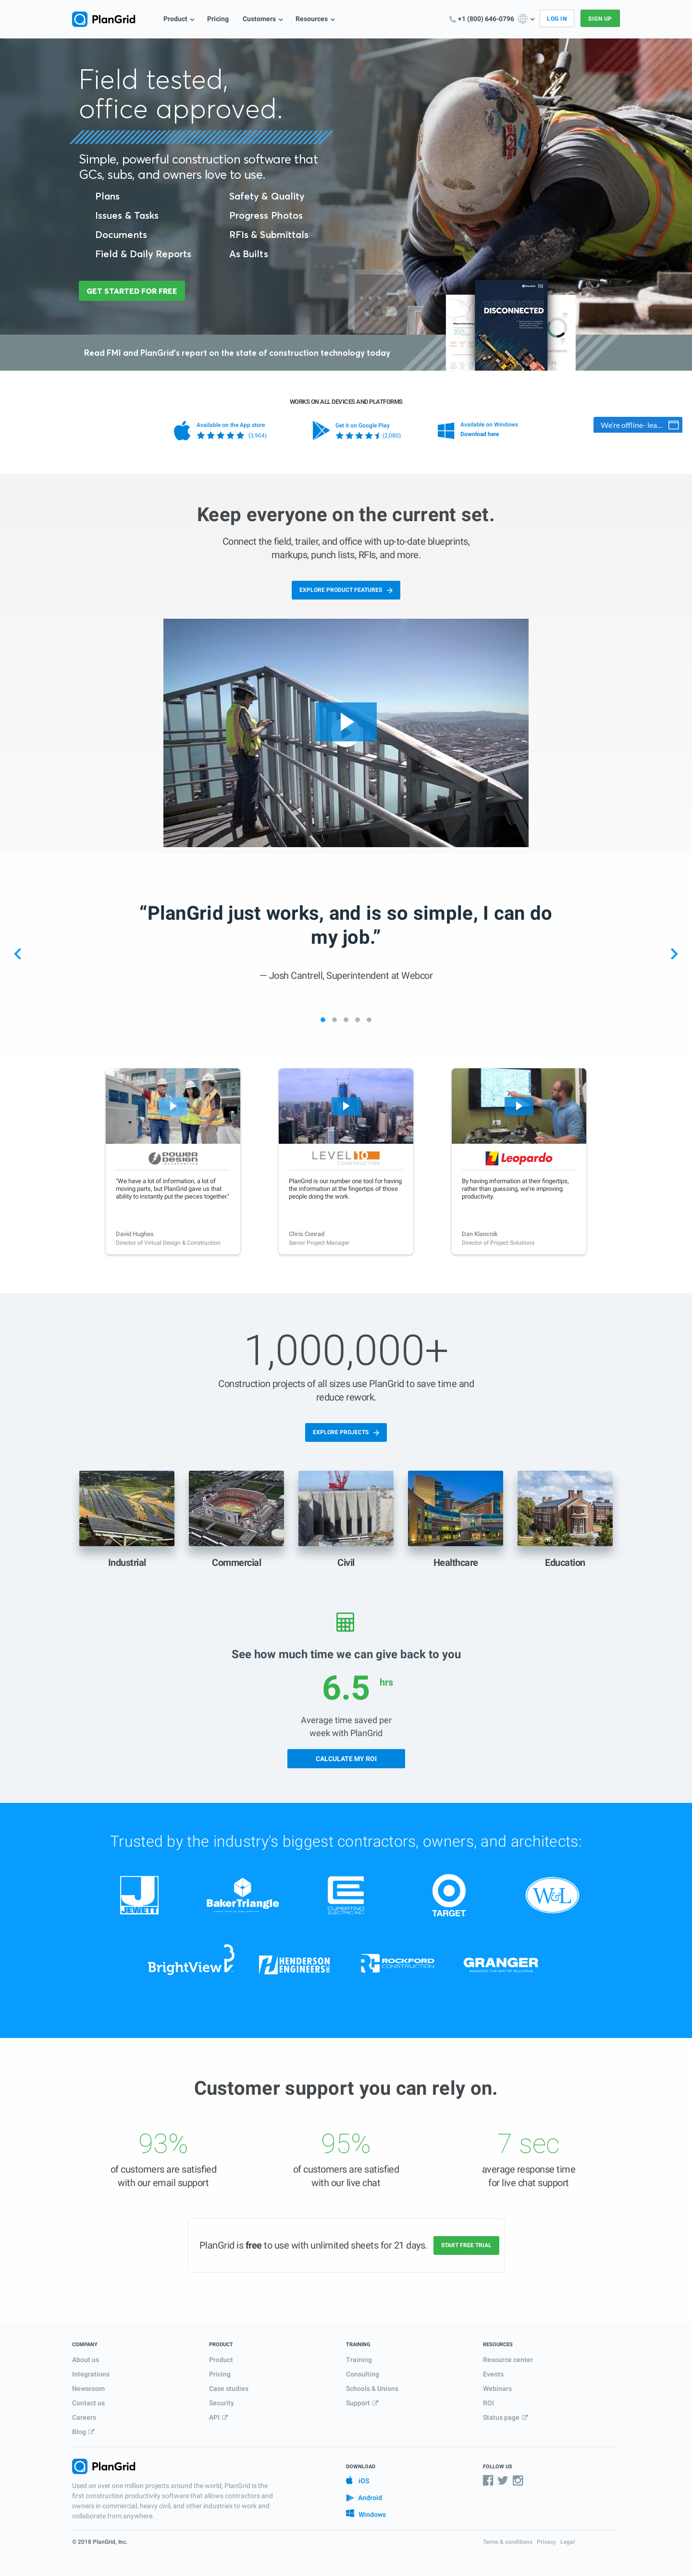This screenshot has height=2576, width=692.
Task: Click the Windows logo download icon
Action: [446, 431]
